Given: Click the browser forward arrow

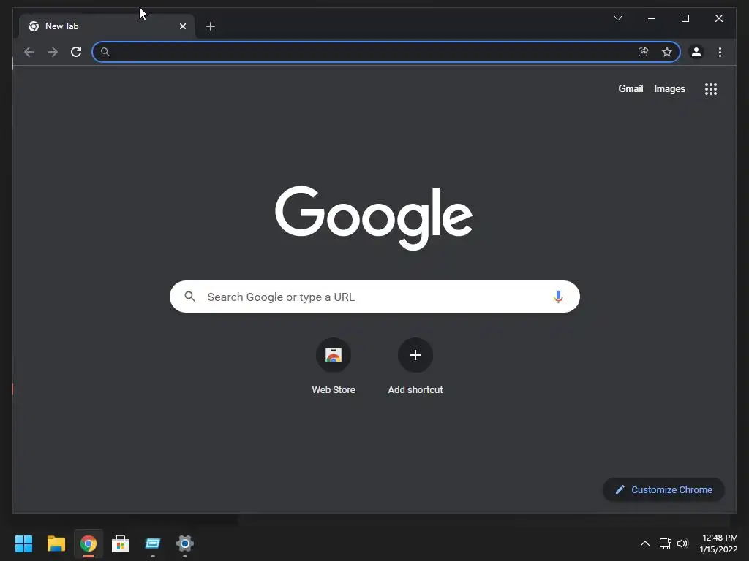Looking at the screenshot, I should point(53,52).
